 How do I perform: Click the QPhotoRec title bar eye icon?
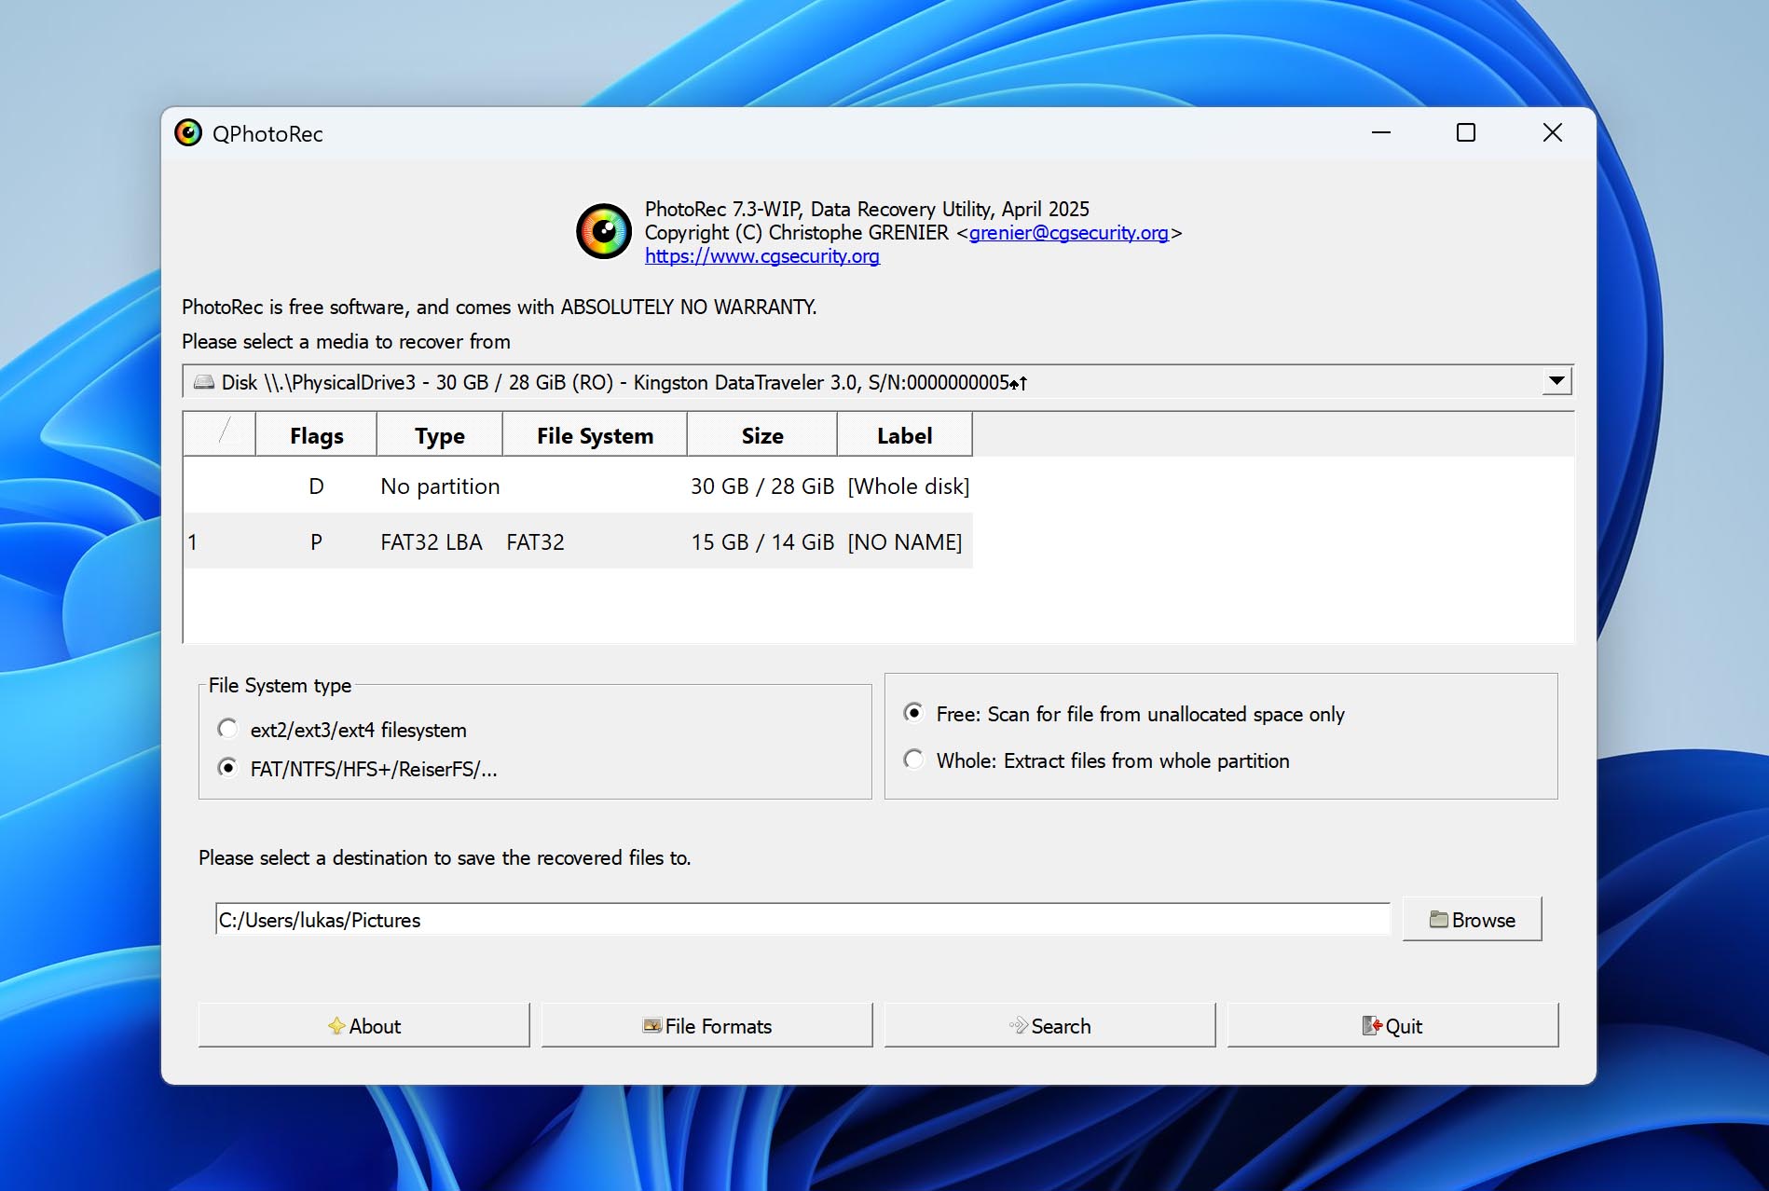188,133
